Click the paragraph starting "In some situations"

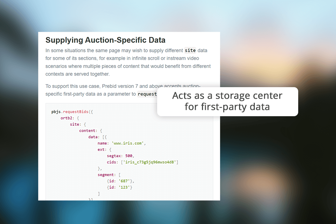[x=128, y=62]
